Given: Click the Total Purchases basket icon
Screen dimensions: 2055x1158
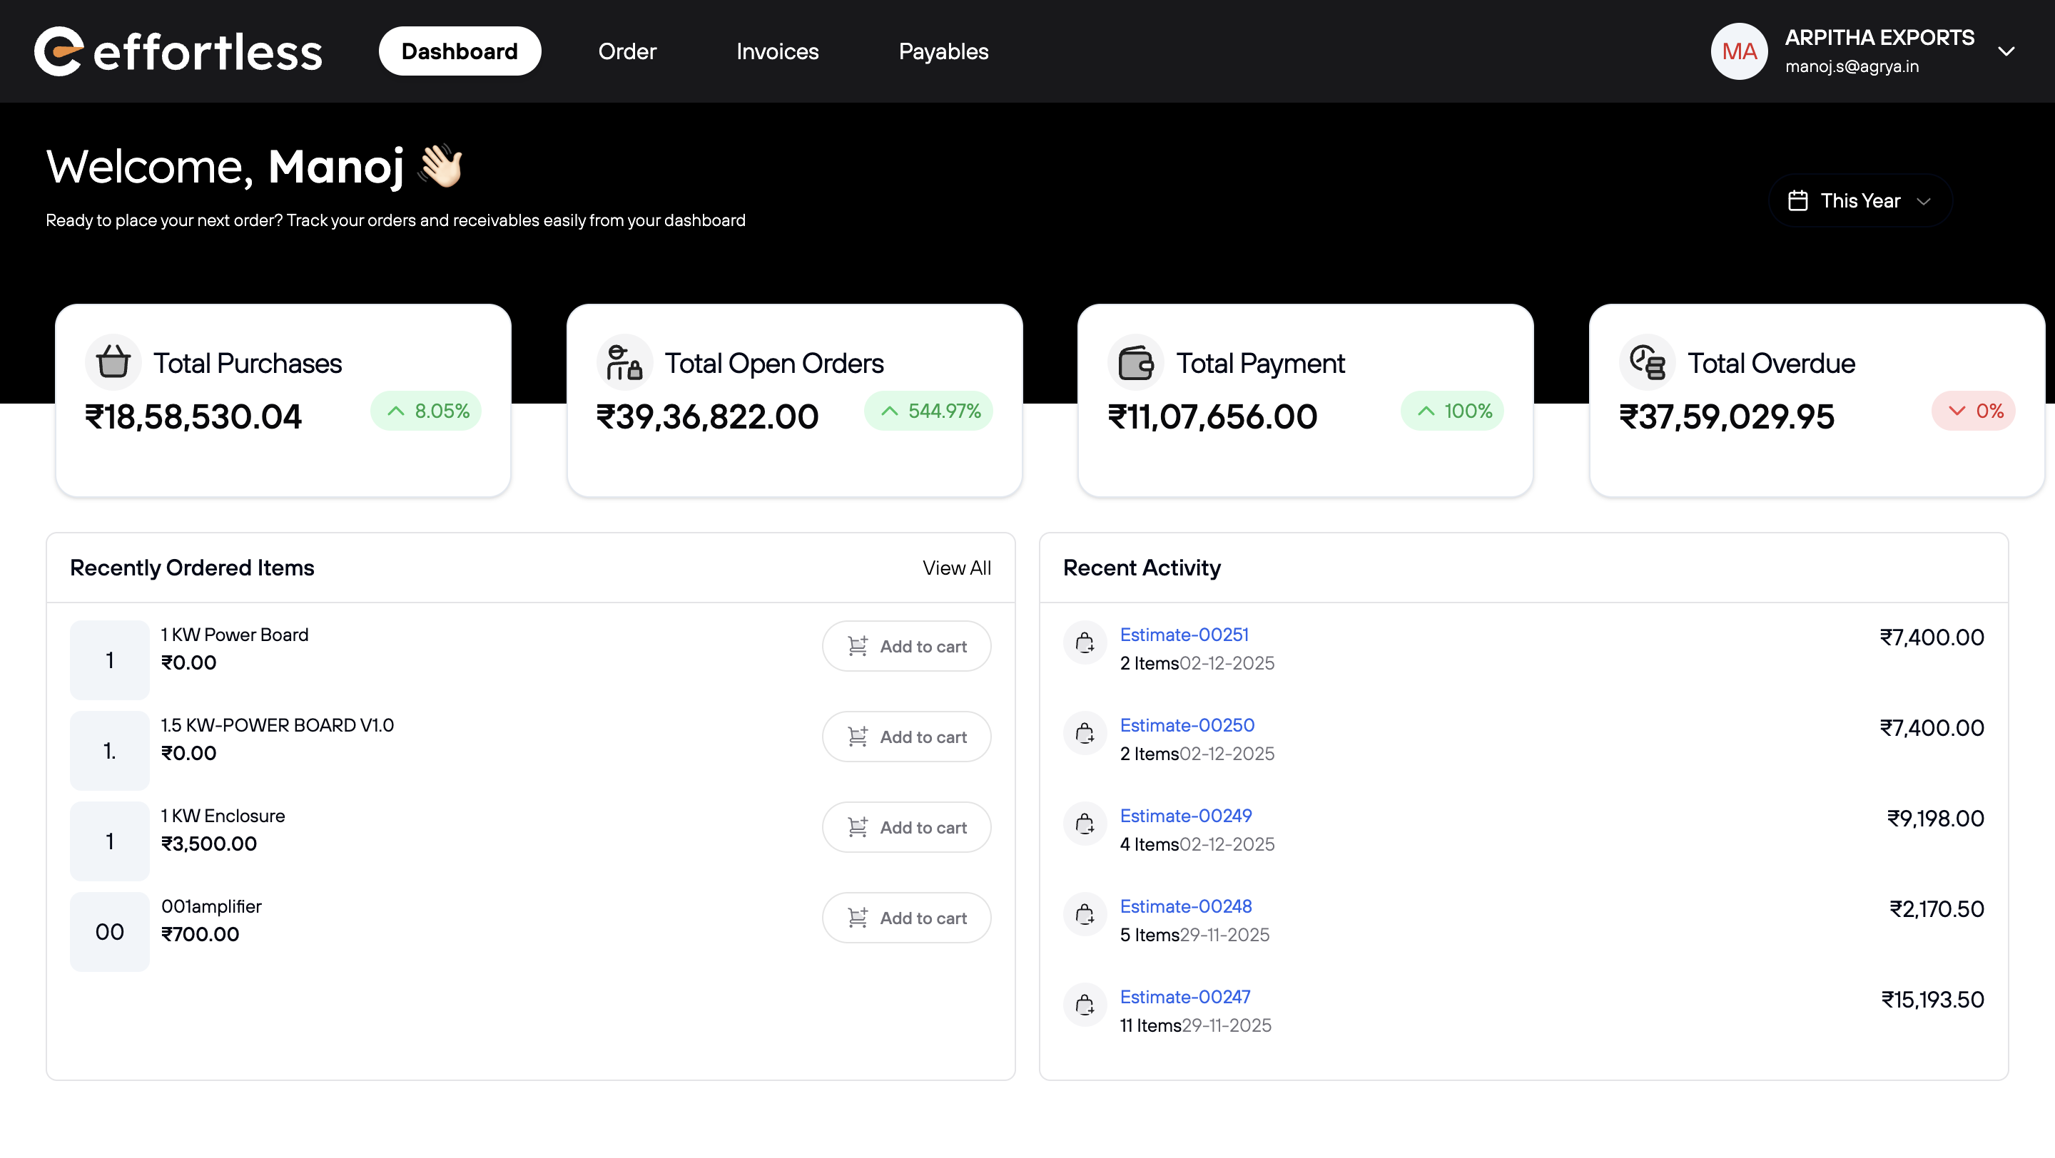Looking at the screenshot, I should click(x=113, y=363).
